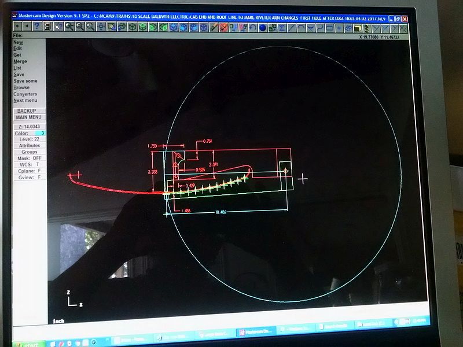Click the yellow solid block icon
The image size is (463, 347).
[357, 28]
